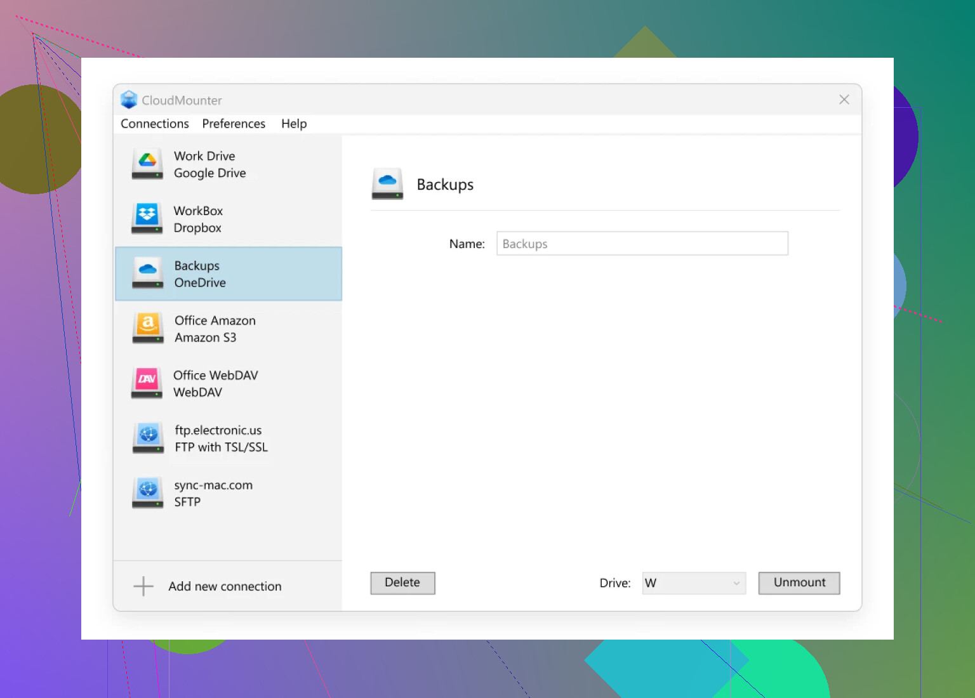Click the WebDAV disk icon
975x698 pixels.
(x=147, y=383)
